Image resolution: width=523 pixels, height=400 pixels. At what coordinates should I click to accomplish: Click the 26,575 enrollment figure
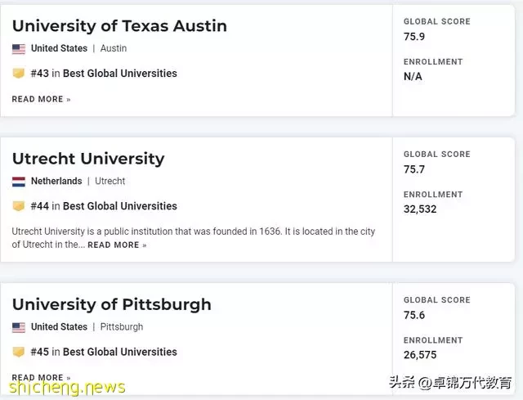pos(420,354)
